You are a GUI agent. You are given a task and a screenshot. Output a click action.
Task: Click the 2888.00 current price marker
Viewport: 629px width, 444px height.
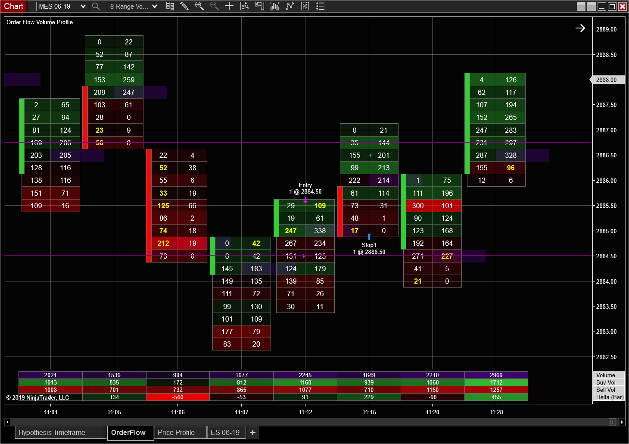pos(607,80)
